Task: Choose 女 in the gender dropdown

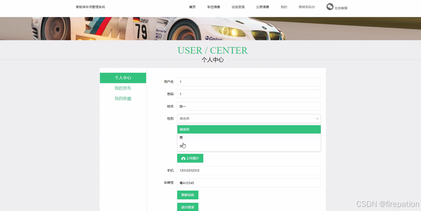Action: coord(249,146)
